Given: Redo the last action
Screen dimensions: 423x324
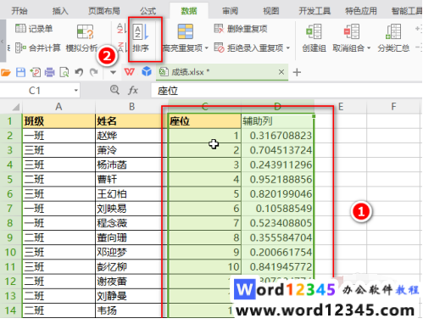Looking at the screenshot, I should pos(94,73).
